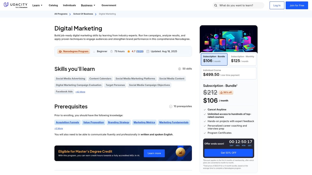Click the Social Media Campaign Objectives tag
The height and width of the screenshot is (175, 312).
149,85
